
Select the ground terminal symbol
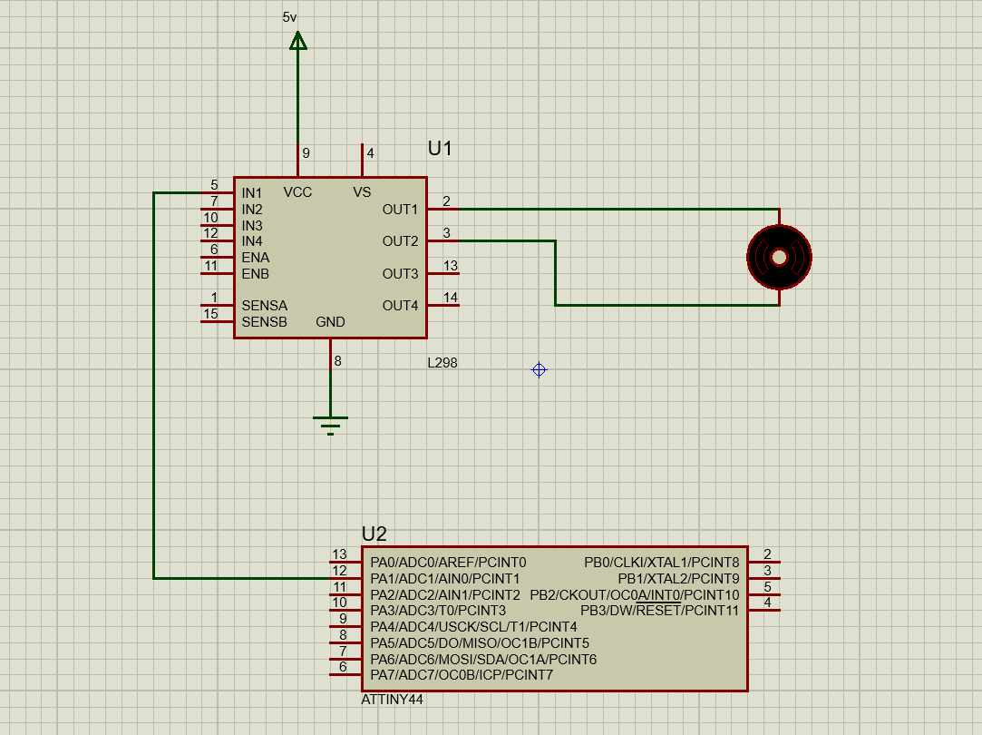click(x=330, y=426)
